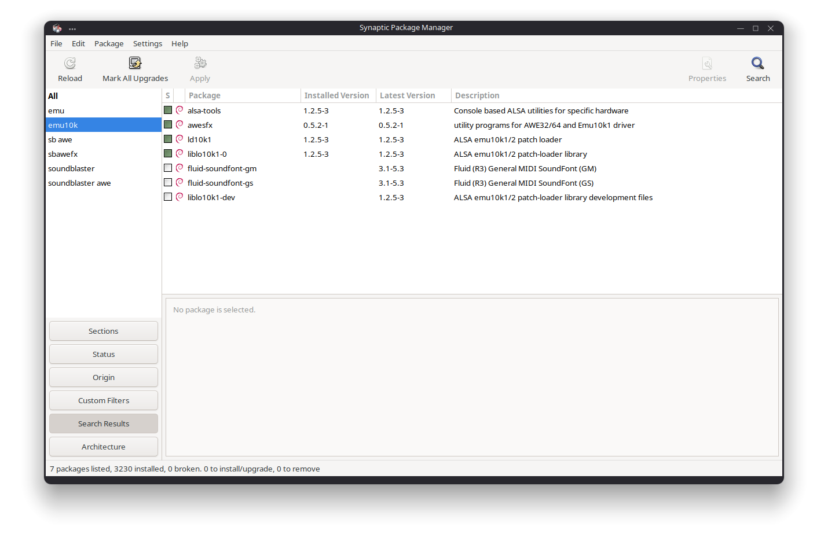Select the alsa-tools package name
Screen dimensions: 828x534
pos(204,111)
